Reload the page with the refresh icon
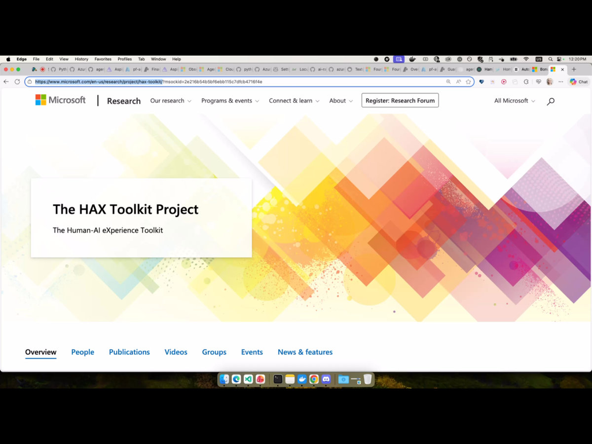Image resolution: width=592 pixels, height=444 pixels. (x=17, y=82)
